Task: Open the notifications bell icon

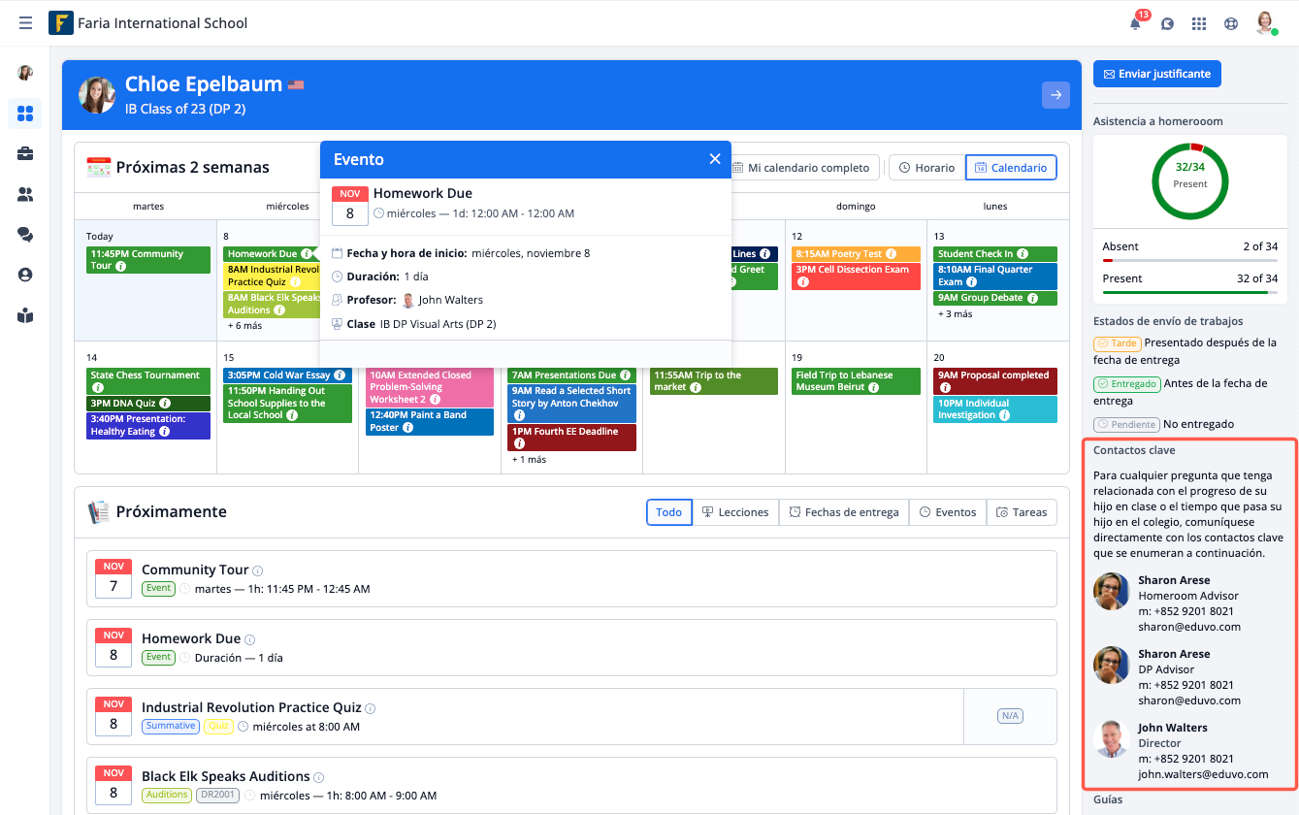Action: coord(1135,24)
